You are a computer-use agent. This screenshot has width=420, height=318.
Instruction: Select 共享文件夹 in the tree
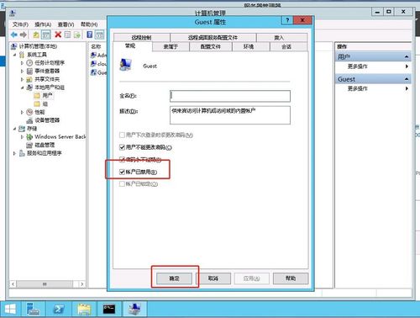coord(47,79)
